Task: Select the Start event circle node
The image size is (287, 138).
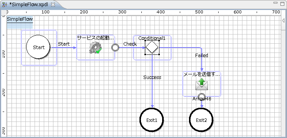Action: pos(38,47)
